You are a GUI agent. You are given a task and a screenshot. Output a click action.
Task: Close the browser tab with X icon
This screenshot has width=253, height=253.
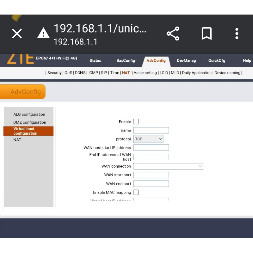17,34
